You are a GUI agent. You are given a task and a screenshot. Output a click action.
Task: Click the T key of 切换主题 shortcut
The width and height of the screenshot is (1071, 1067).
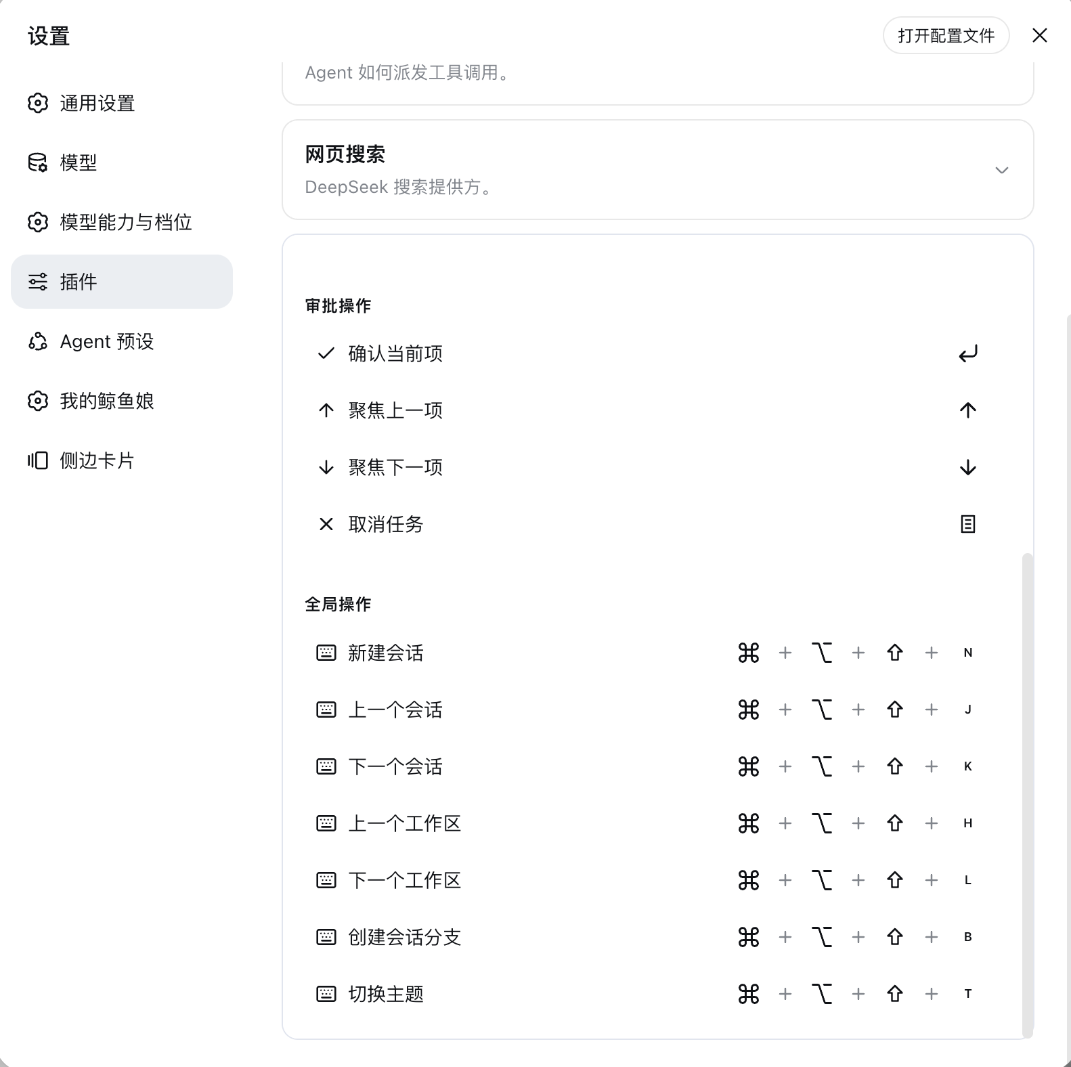968,994
